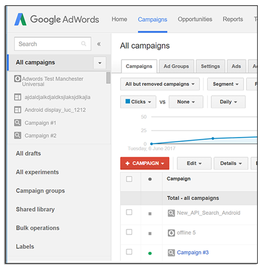This screenshot has height=269, width=263.
Task: Click the search magnifier icon in sidebar
Action: pos(84,44)
